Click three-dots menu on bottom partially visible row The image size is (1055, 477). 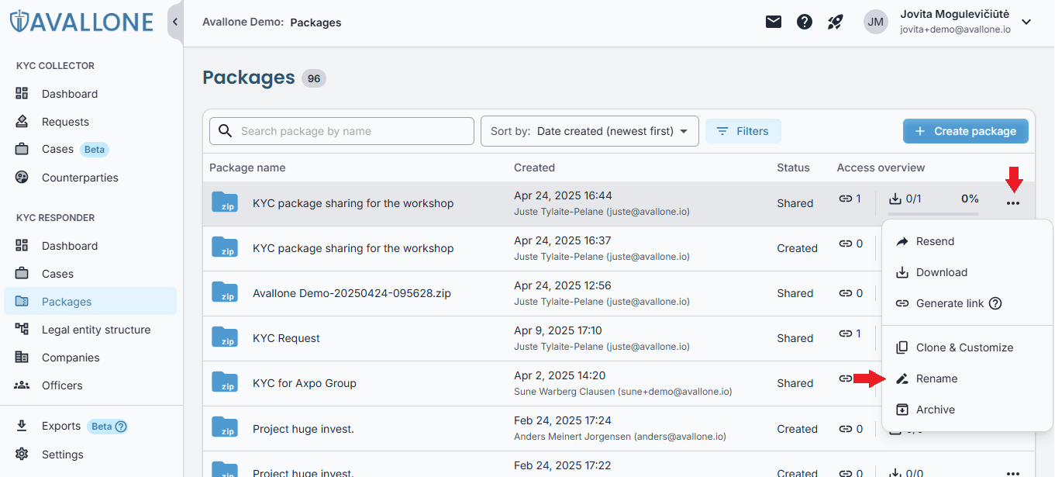point(1013,472)
